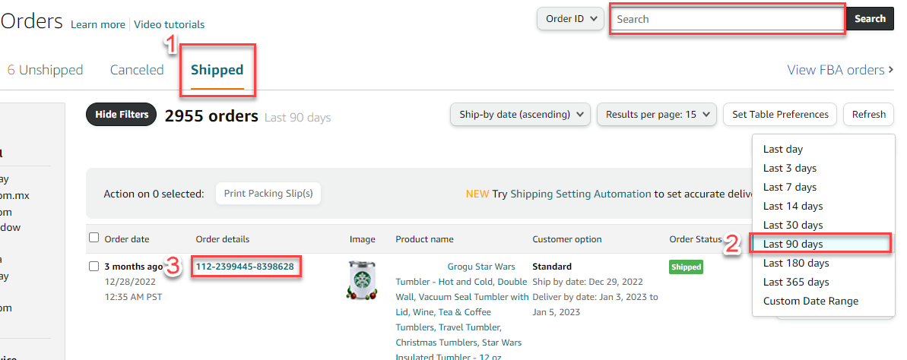Click the Starbucks tumbler product image
The width and height of the screenshot is (907, 360).
tap(362, 280)
